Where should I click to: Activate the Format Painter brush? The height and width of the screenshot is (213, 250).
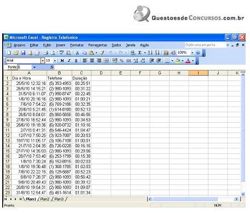click(102, 53)
